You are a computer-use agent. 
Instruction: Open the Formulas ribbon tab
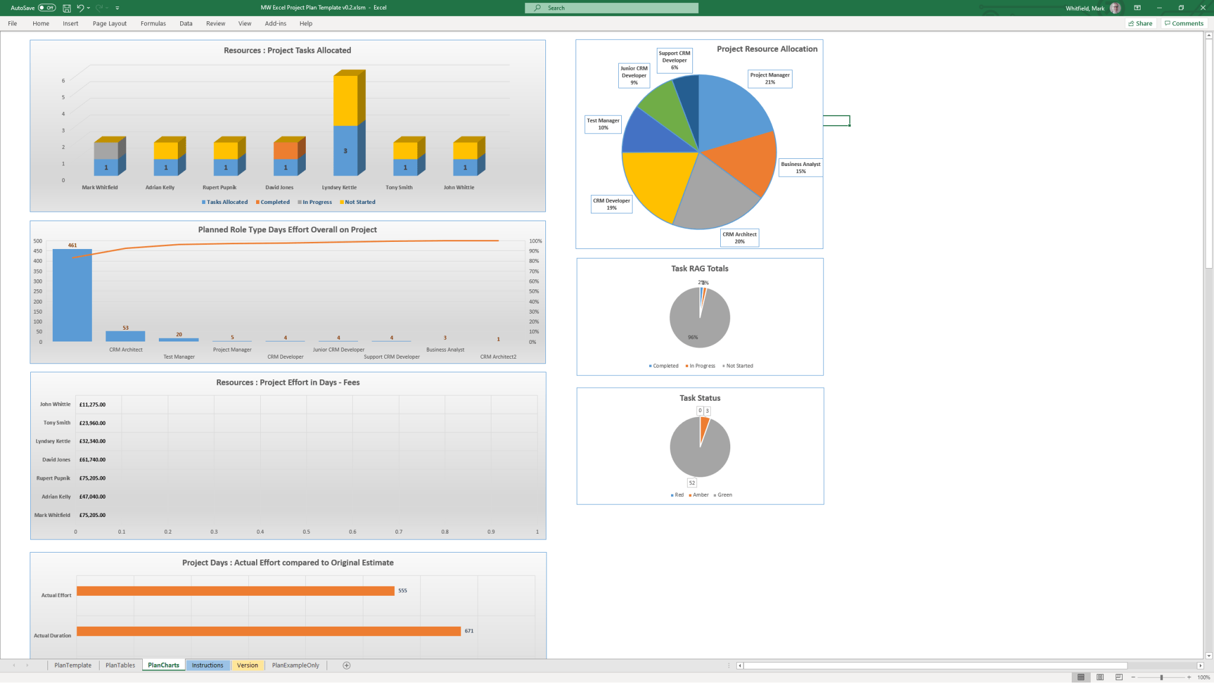click(153, 23)
